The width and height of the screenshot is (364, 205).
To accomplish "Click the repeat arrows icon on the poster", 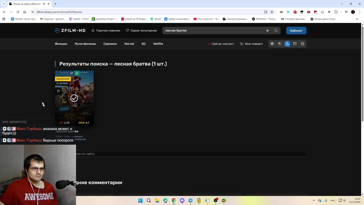I will tap(71, 73).
